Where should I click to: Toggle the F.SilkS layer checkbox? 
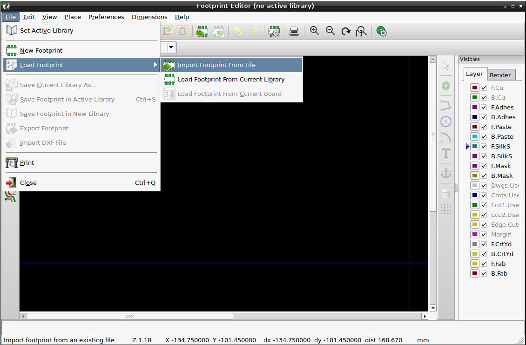point(484,146)
